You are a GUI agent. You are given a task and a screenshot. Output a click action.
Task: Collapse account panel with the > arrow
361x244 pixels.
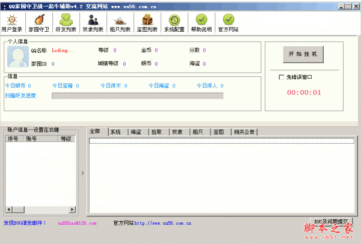coord(82,173)
